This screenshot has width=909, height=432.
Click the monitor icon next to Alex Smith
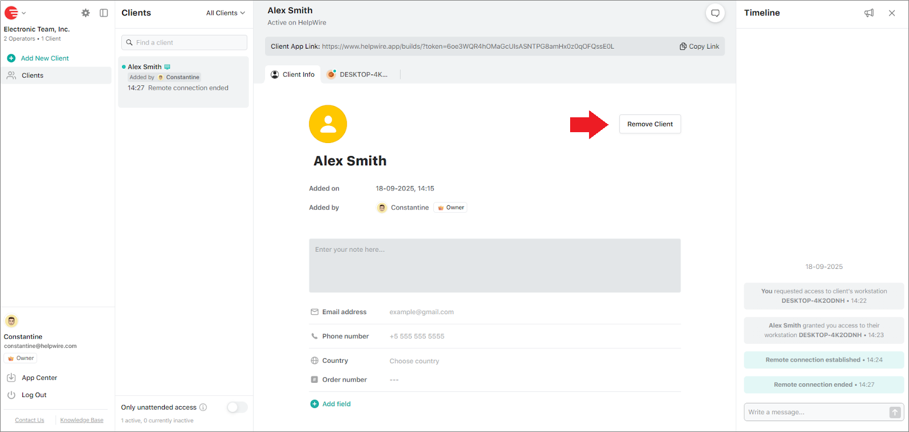coord(167,67)
